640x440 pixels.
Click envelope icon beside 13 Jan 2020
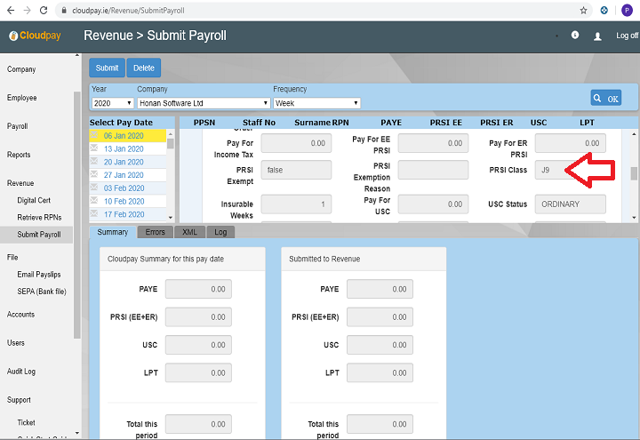(x=96, y=149)
